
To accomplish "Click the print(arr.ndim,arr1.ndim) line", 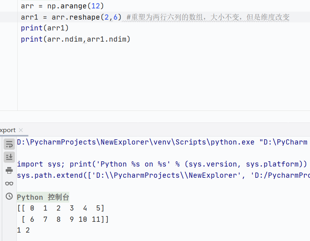I will (x=76, y=39).
